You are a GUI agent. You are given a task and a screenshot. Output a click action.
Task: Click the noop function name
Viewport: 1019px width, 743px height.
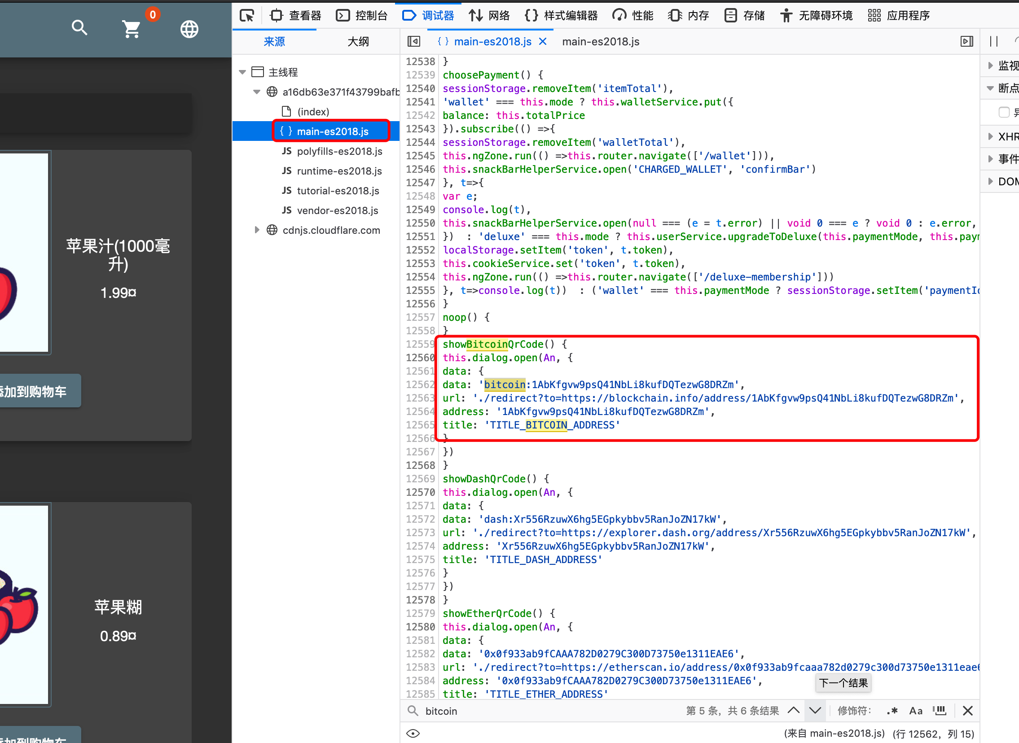(x=454, y=317)
